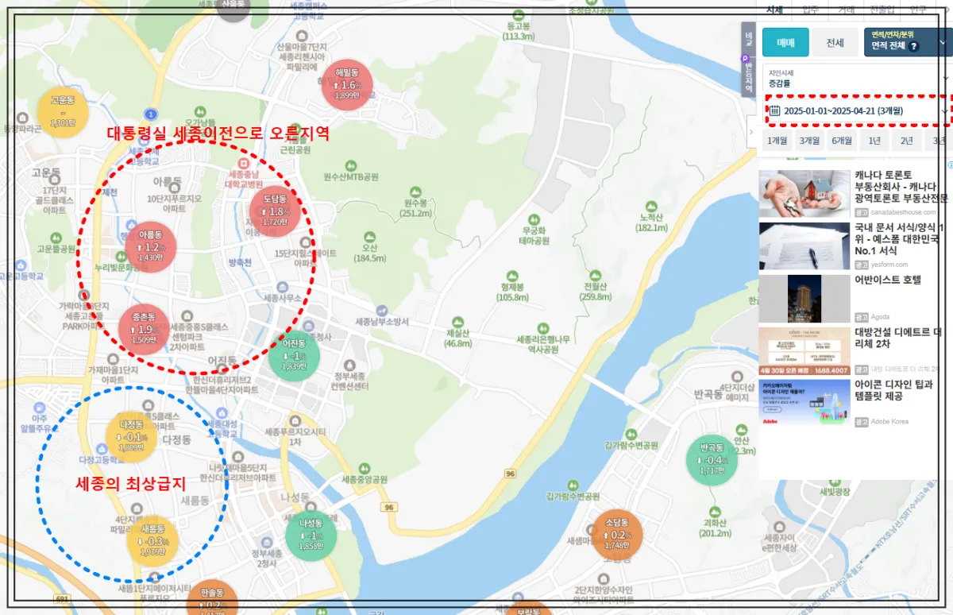Open the date range dropdown chevron
The image size is (953, 615).
(x=944, y=111)
